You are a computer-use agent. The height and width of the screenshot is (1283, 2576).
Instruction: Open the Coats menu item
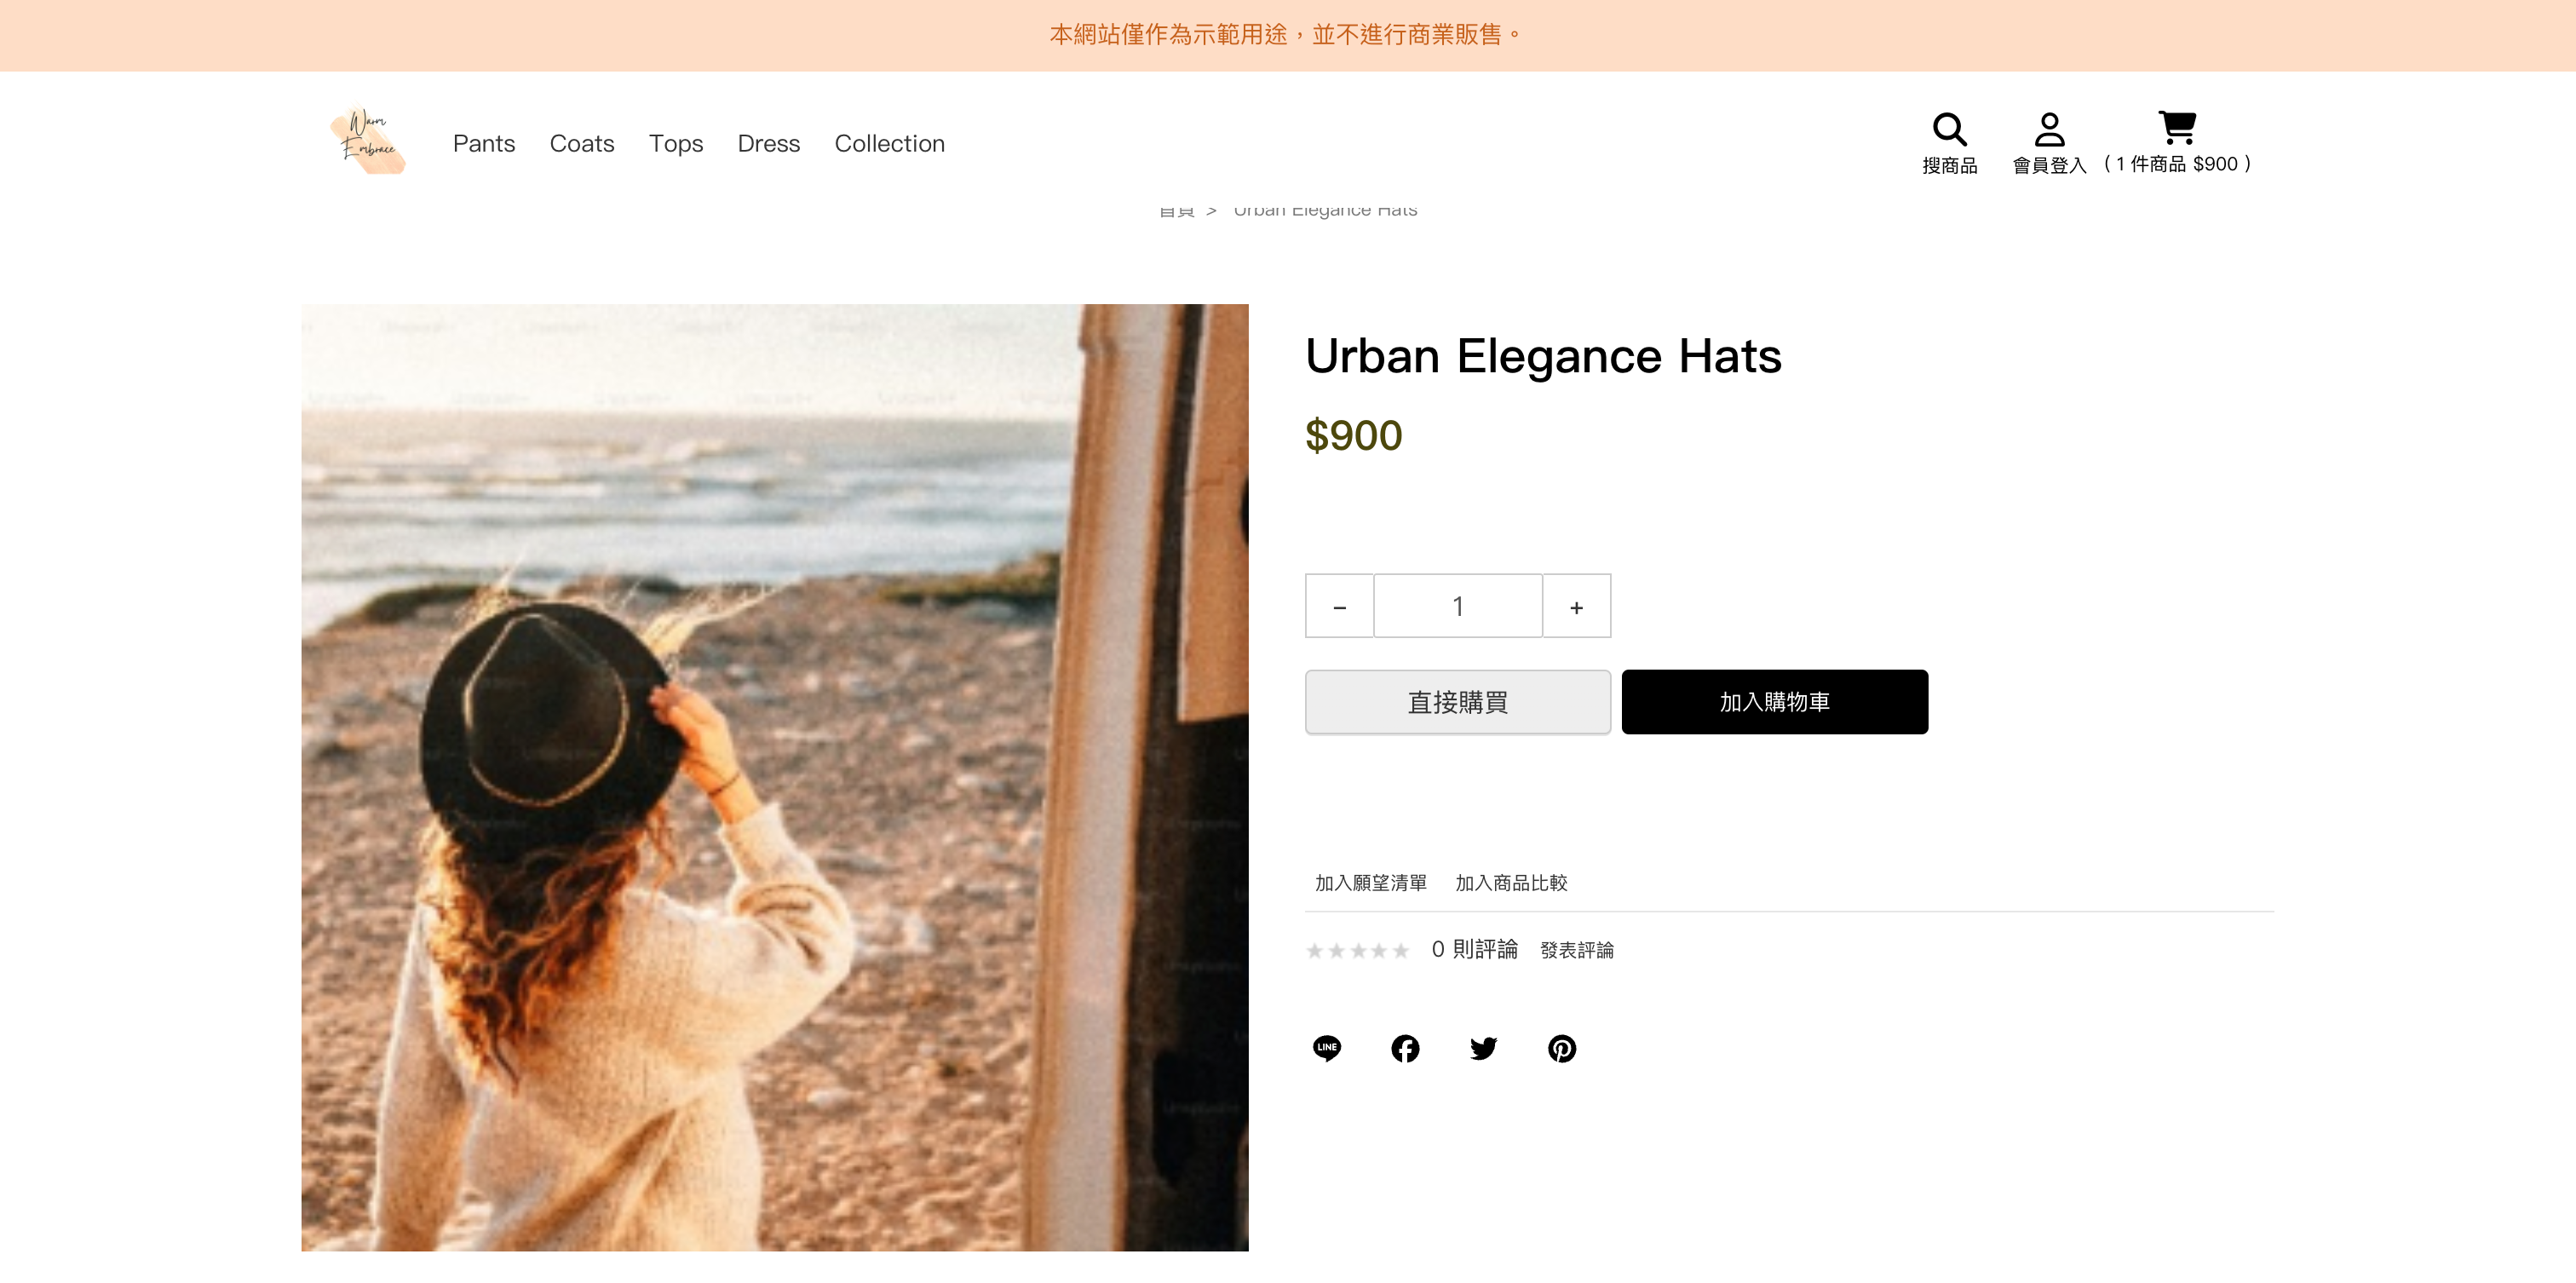tap(582, 143)
